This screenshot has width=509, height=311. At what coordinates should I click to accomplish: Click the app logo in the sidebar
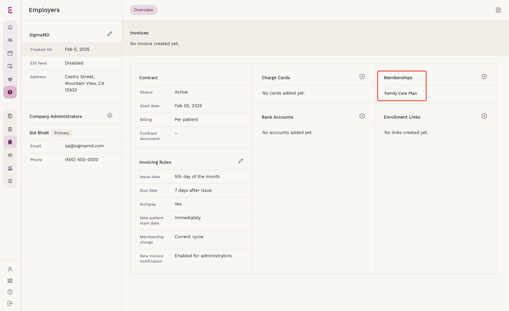[x=10, y=10]
